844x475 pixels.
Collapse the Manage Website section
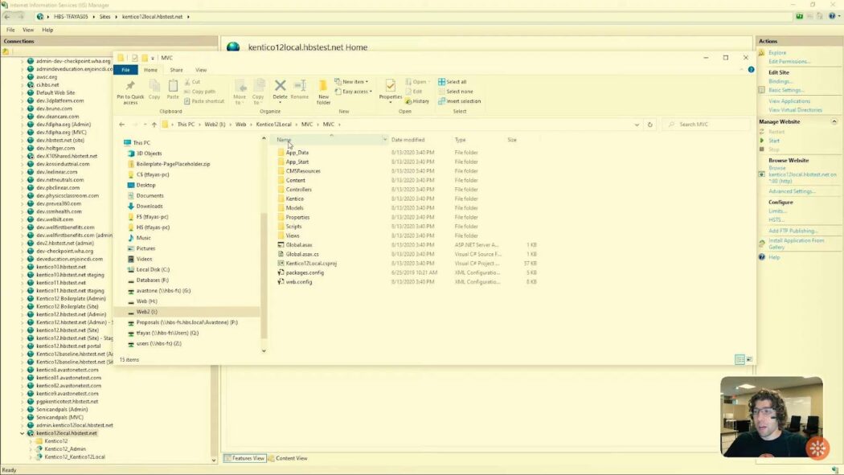(834, 121)
